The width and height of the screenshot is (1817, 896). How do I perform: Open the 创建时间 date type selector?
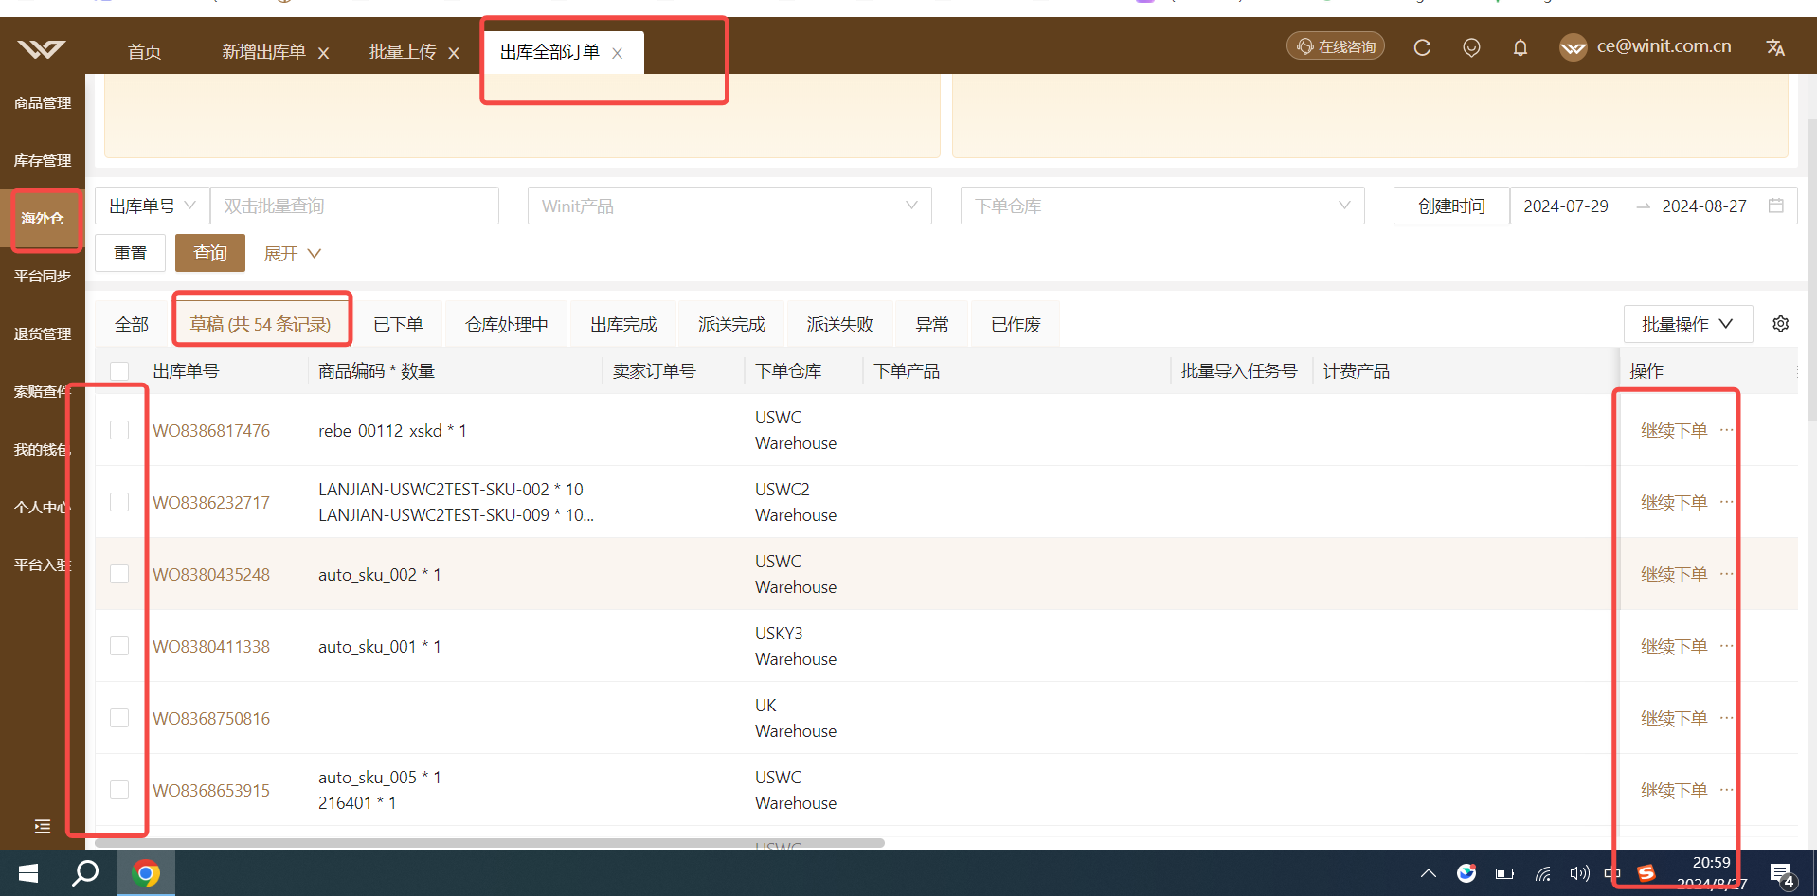click(1451, 206)
